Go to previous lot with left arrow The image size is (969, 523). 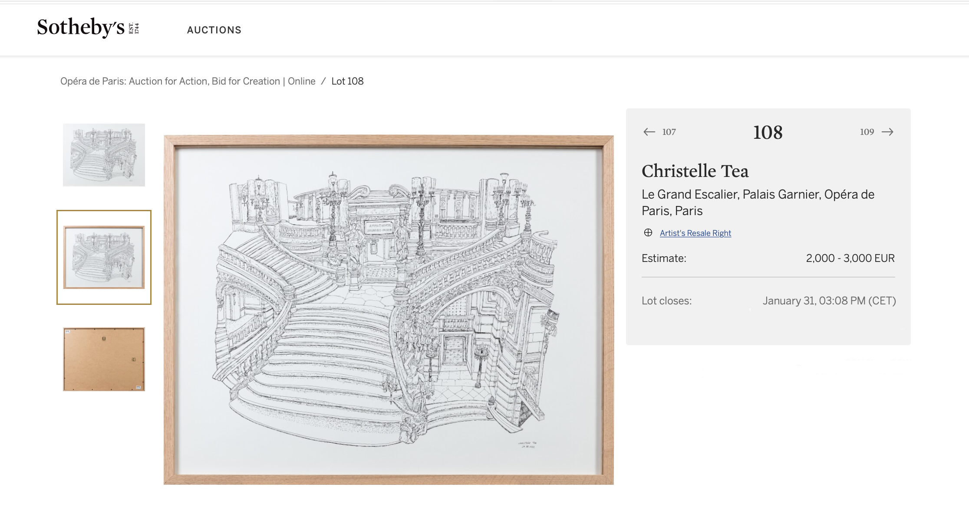coord(649,132)
